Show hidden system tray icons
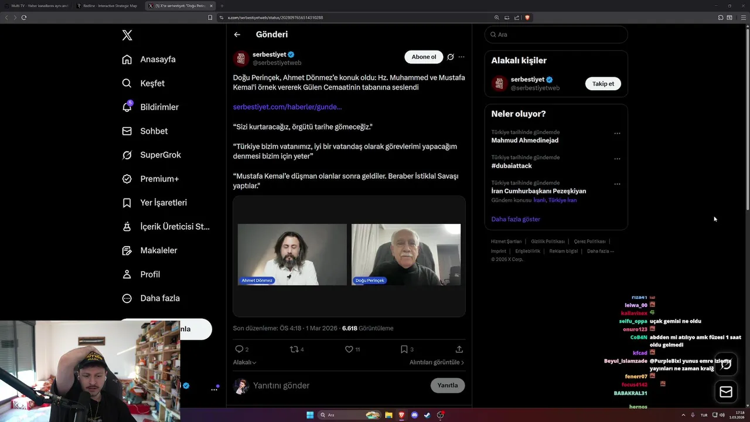The width and height of the screenshot is (750, 422). [x=683, y=415]
